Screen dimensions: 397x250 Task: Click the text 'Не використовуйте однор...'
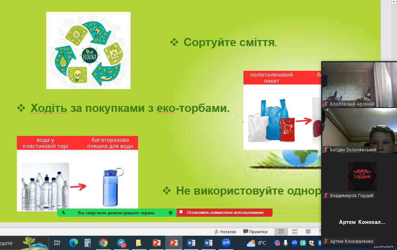pos(249,191)
